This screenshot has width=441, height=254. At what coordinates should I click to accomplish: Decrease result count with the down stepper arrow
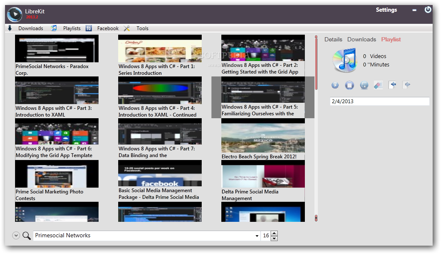click(274, 238)
